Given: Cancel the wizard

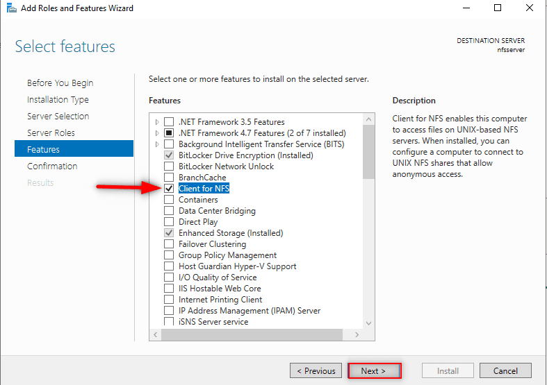Looking at the screenshot, I should 505,371.
